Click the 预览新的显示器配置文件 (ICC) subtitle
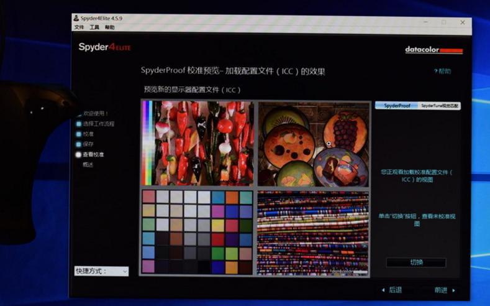 [x=192, y=90]
